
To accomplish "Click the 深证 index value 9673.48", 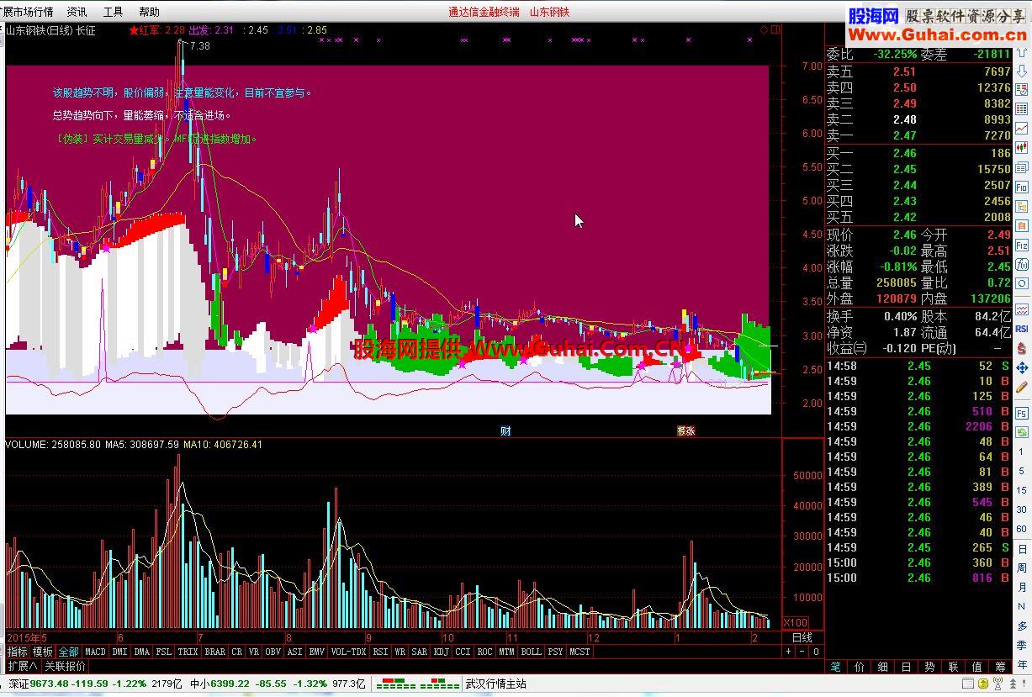I will (50, 684).
